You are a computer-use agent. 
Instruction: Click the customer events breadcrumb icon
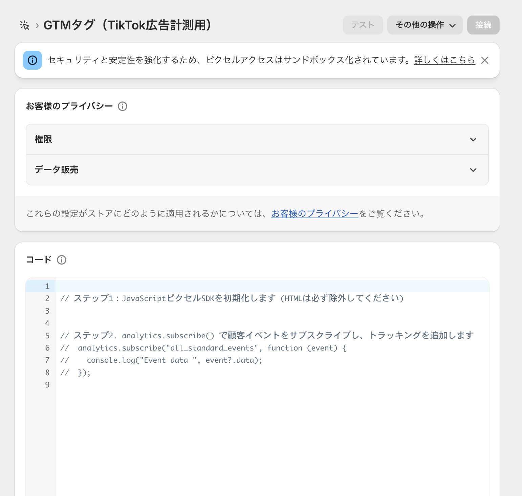(24, 25)
